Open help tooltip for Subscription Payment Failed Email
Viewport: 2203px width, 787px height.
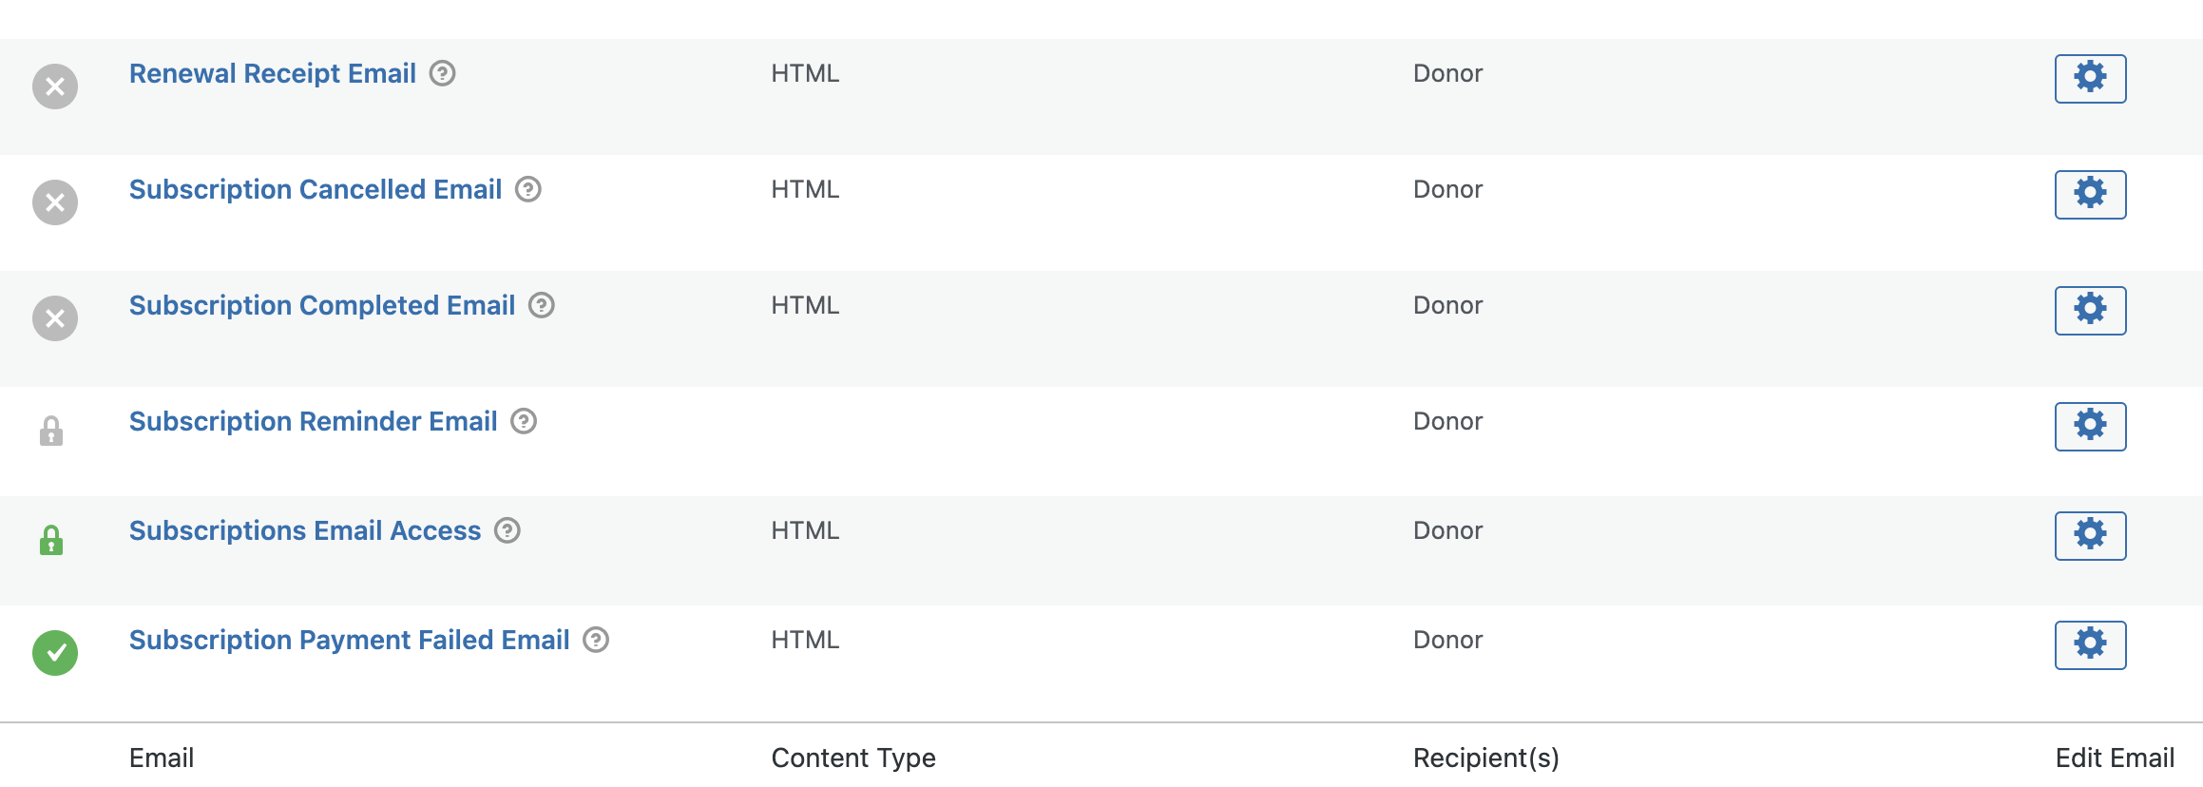tap(596, 640)
